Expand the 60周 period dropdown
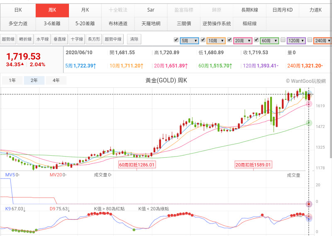332x236 pixels. pyautogui.click(x=269, y=41)
